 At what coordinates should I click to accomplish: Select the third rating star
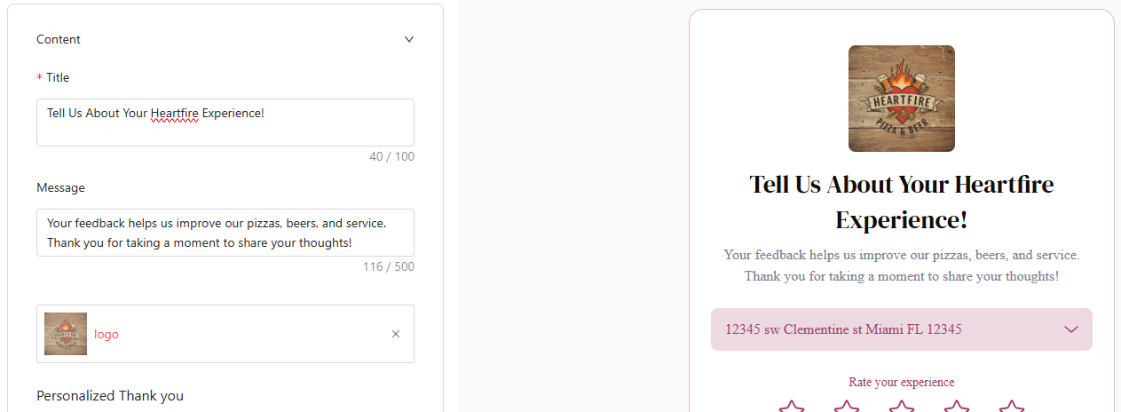coord(902,407)
